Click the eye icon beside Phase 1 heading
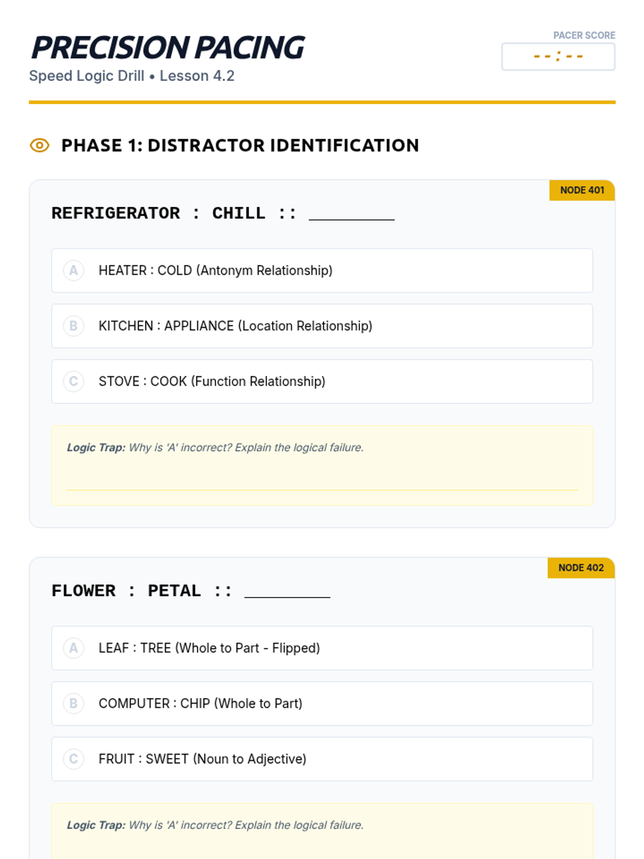The width and height of the screenshot is (644, 859). point(39,145)
